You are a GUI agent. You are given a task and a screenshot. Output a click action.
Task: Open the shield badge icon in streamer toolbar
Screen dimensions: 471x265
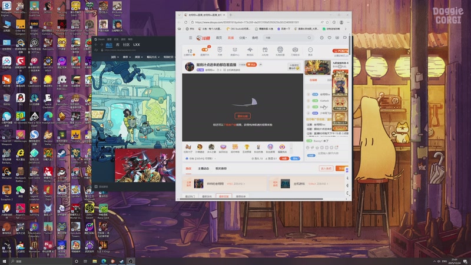coord(220,49)
